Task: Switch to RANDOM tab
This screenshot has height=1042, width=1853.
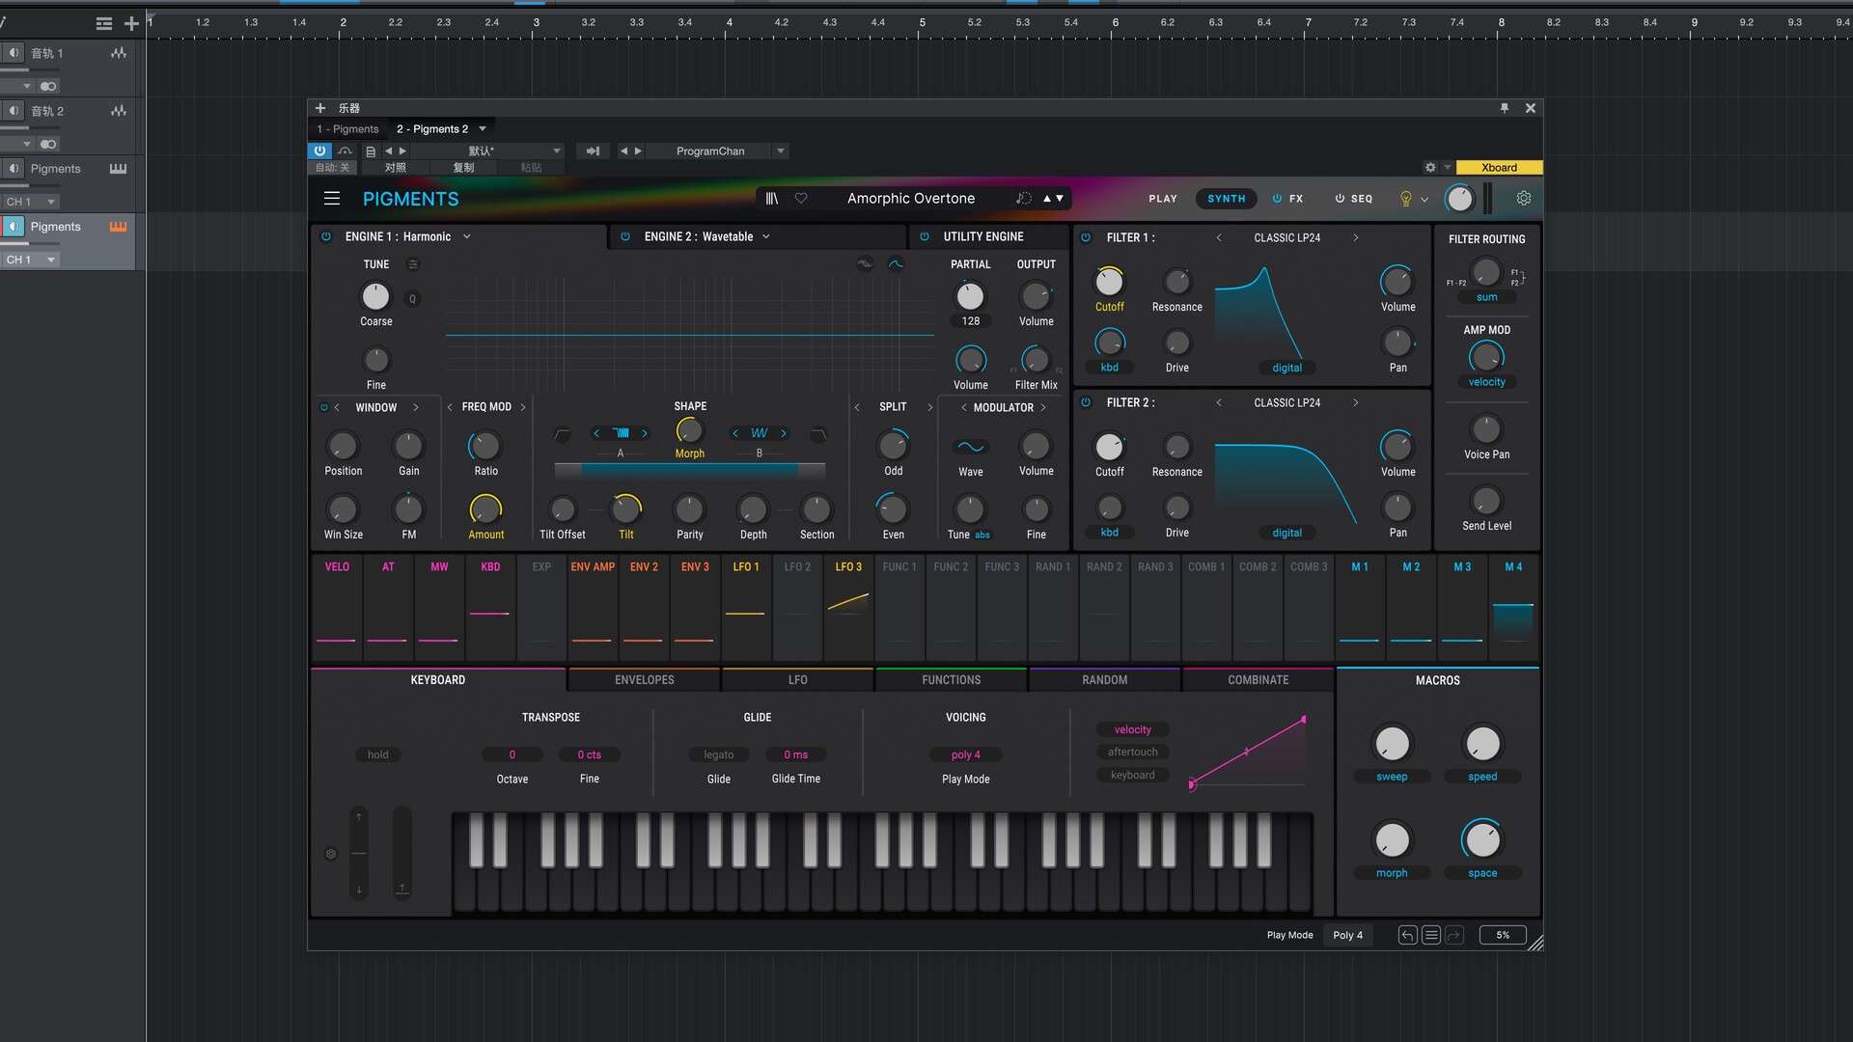Action: [x=1104, y=680]
